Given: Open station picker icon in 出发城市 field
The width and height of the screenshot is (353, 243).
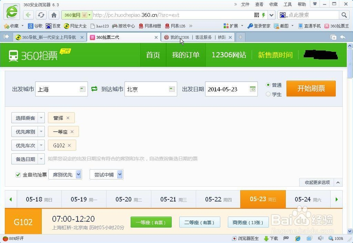Looking at the screenshot, I should pos(83,89).
